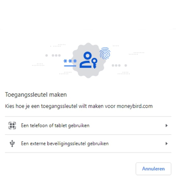Screen dimensions: 183x179
Task: Click the blue person silhouette in the illustration
Action: (86, 60)
